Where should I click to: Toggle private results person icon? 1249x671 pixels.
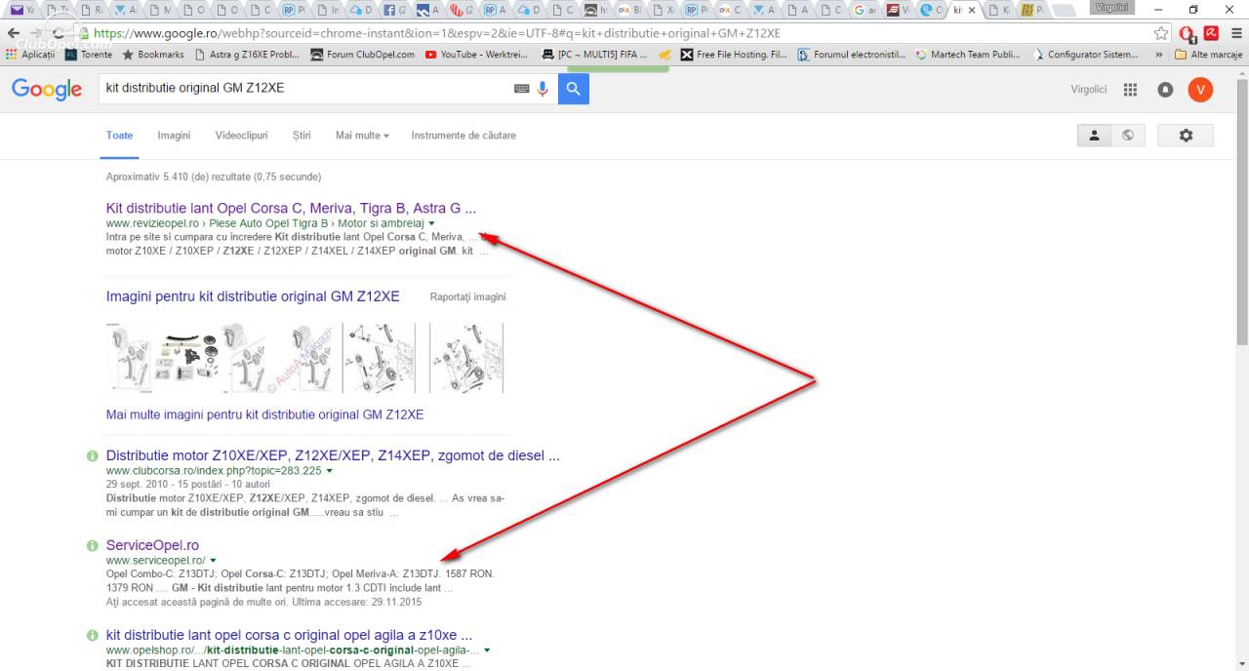click(x=1094, y=136)
